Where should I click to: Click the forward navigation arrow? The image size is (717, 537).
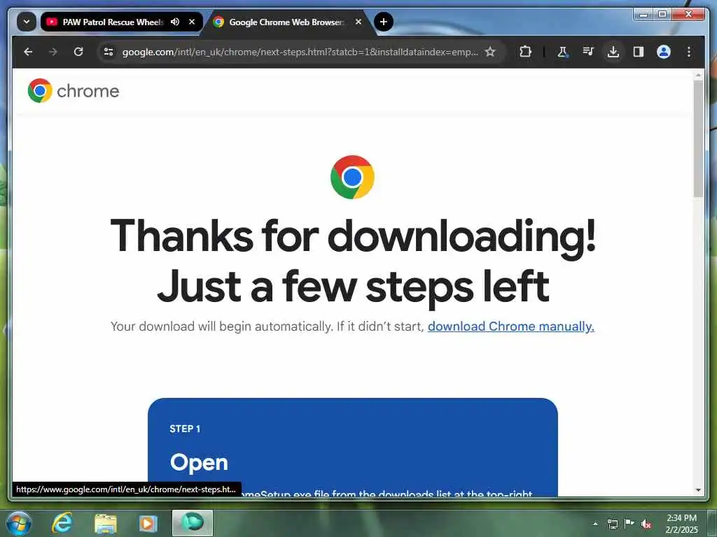(53, 52)
